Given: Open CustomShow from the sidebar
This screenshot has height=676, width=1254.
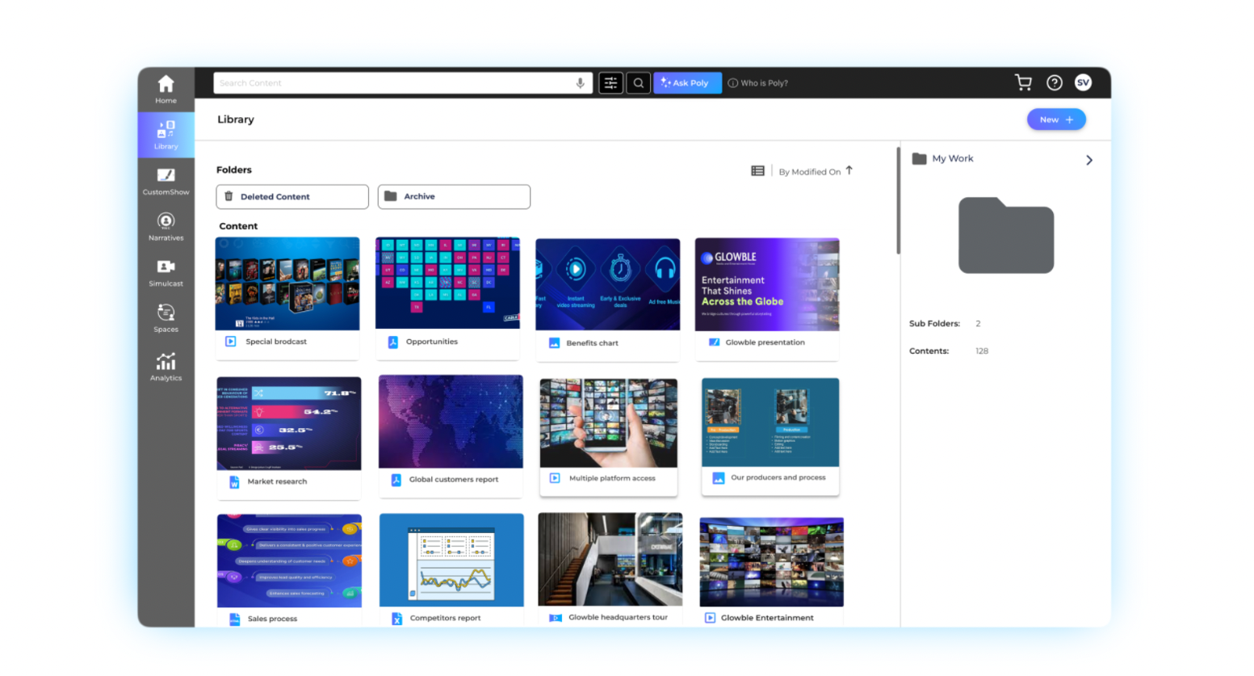Looking at the screenshot, I should (x=166, y=181).
